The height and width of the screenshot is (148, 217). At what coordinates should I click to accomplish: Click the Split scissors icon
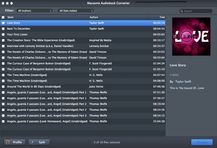click(x=32, y=142)
